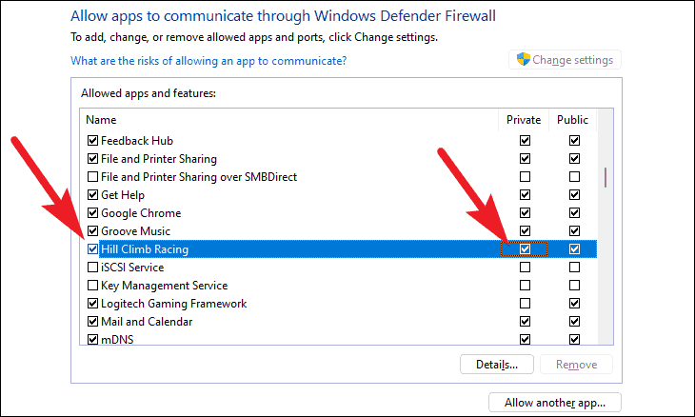This screenshot has width=695, height=417.
Task: Open the Details... button
Action: tap(497, 365)
